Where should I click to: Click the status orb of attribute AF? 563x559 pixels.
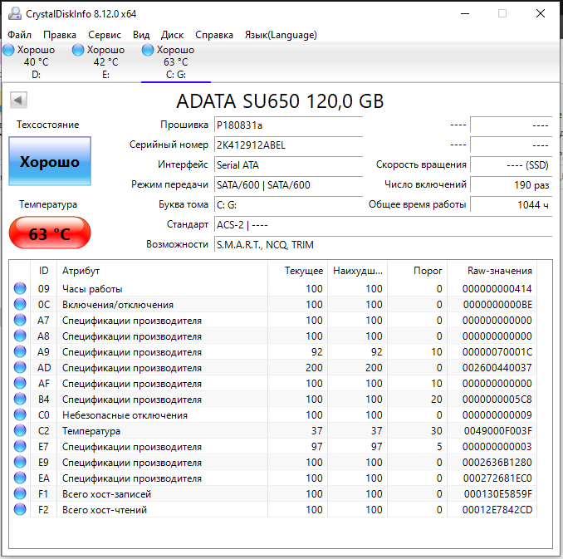pos(20,383)
